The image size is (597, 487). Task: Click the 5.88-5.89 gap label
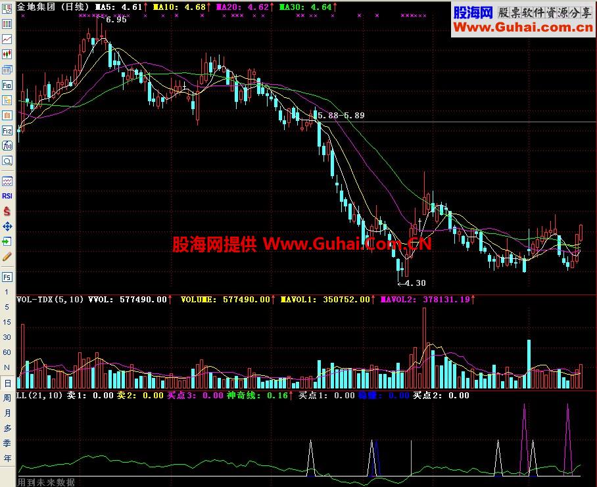(341, 115)
